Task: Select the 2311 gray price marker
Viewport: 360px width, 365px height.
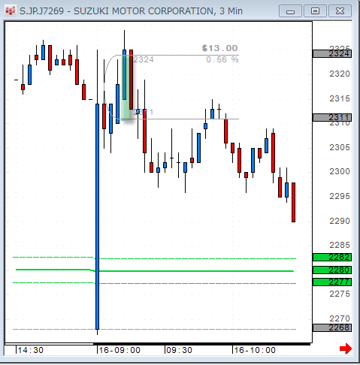Action: click(332, 117)
